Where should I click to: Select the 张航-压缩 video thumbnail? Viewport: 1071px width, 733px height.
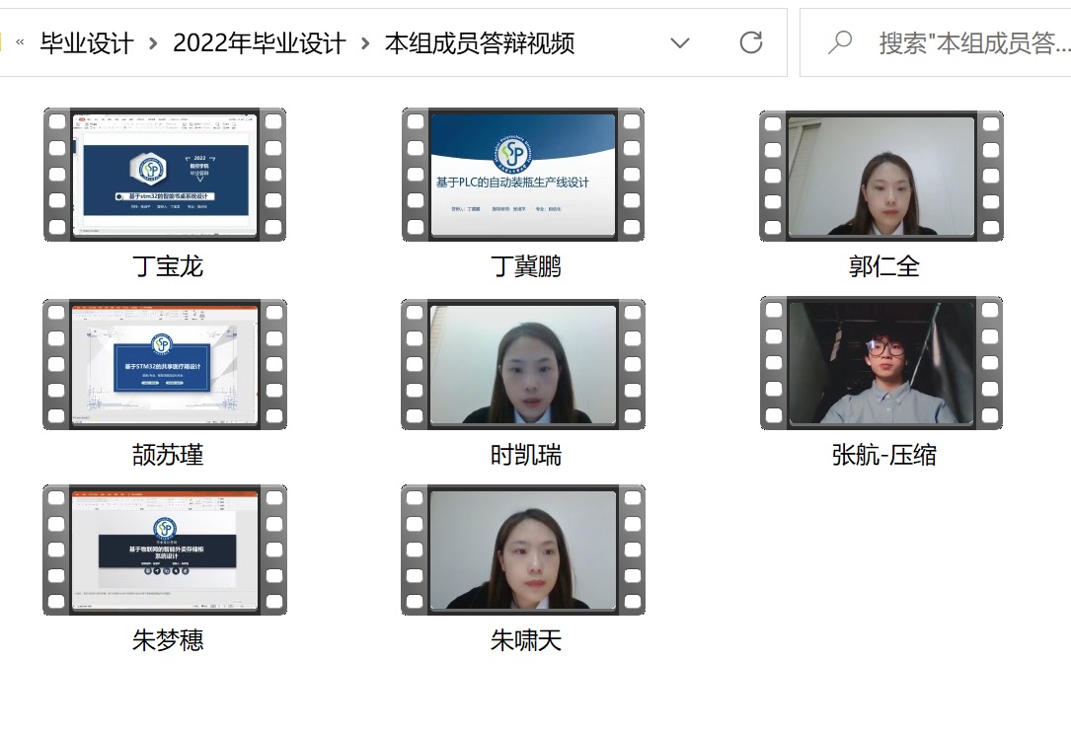(x=881, y=363)
